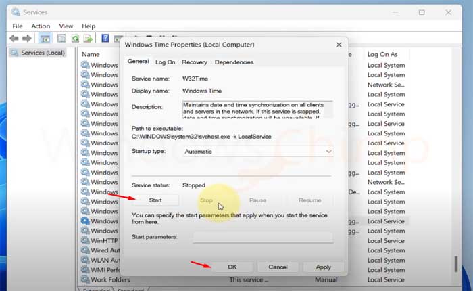This screenshot has height=291, width=473.
Task: Toggle the Show/Hide Console Tree toolbar icon
Action: [45, 39]
